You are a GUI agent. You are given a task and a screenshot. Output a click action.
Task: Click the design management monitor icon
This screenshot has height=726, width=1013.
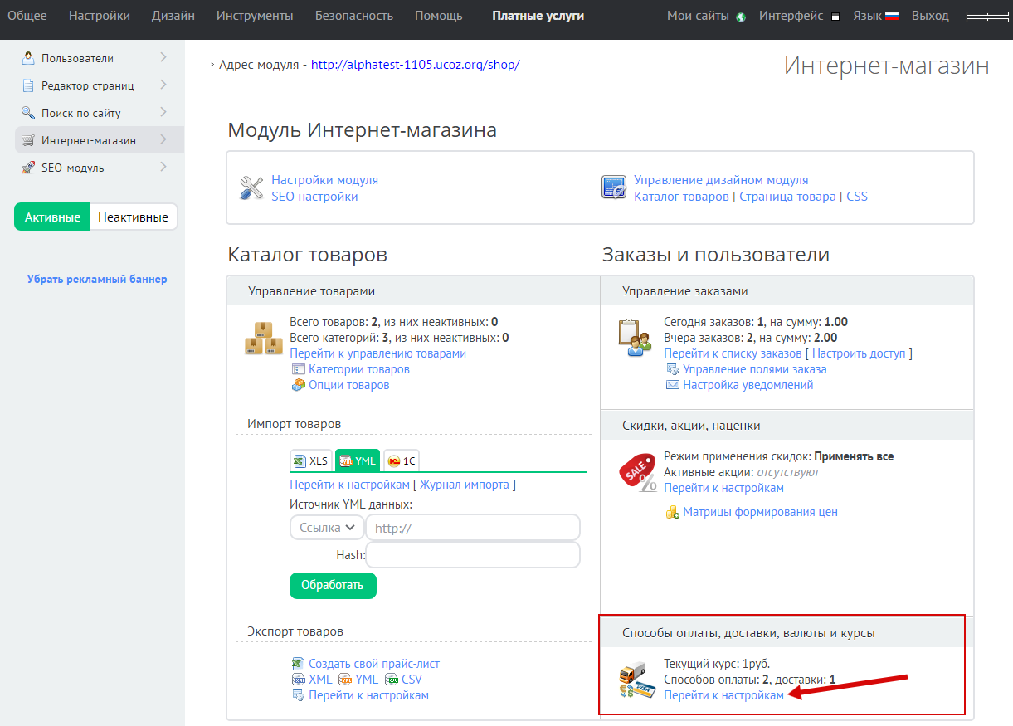pos(613,188)
